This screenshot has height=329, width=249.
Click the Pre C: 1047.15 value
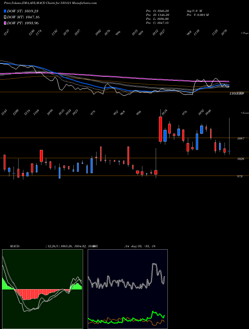(157, 23)
